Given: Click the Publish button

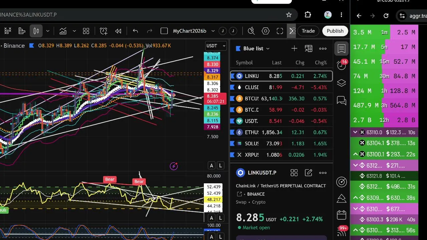Looking at the screenshot, I should pos(335,31).
